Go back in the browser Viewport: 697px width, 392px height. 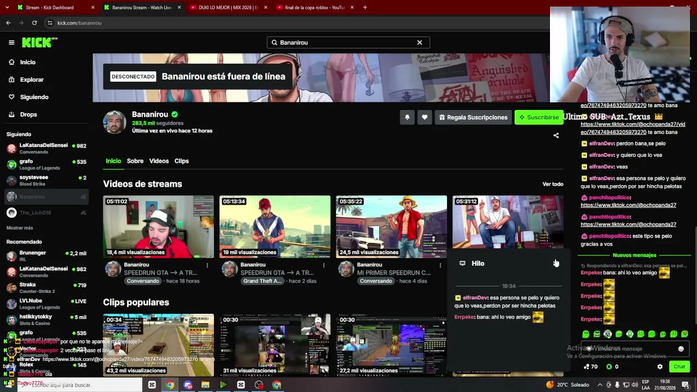[8, 23]
